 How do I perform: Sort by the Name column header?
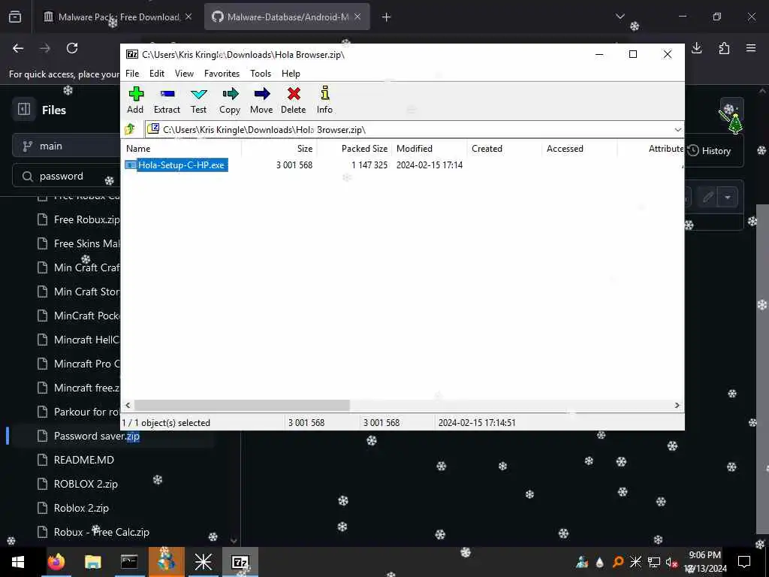(182, 149)
